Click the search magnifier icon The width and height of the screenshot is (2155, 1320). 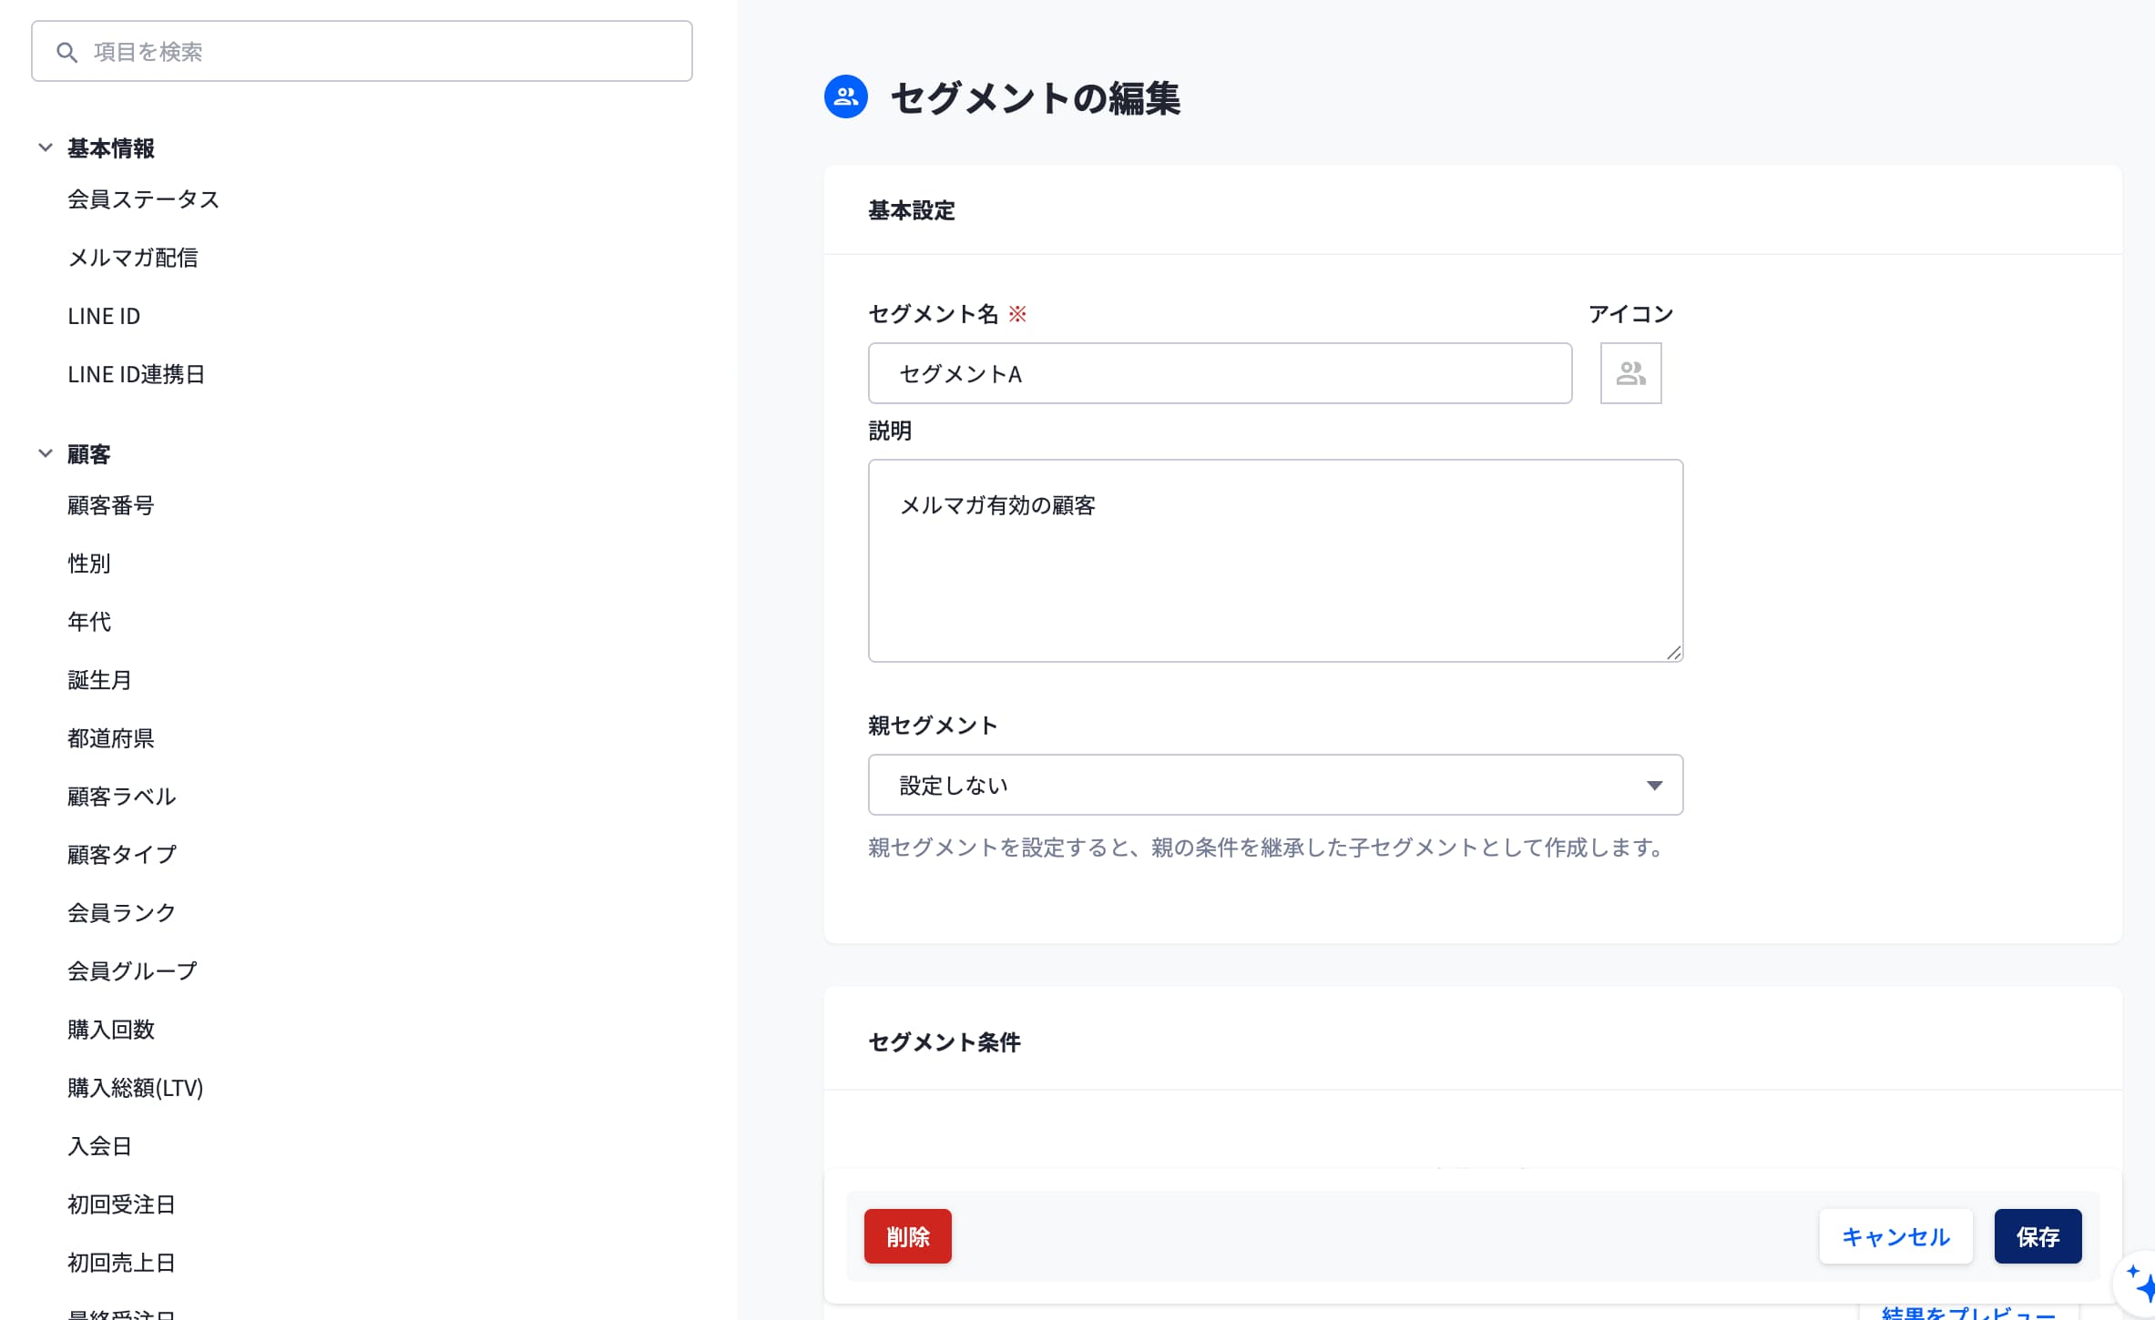pos(66,52)
